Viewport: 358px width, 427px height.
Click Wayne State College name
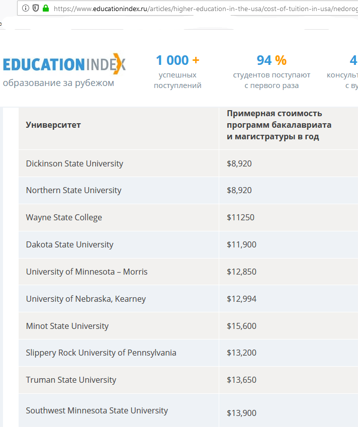click(x=64, y=217)
